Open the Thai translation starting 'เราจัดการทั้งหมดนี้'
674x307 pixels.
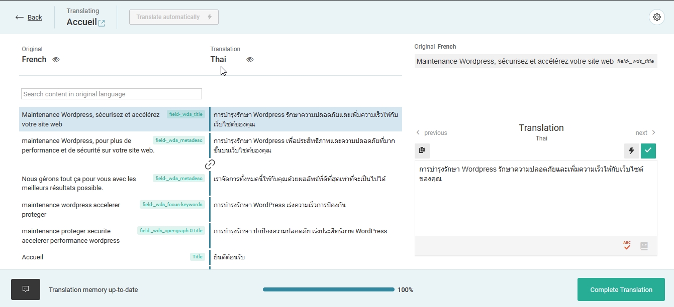coord(300,179)
